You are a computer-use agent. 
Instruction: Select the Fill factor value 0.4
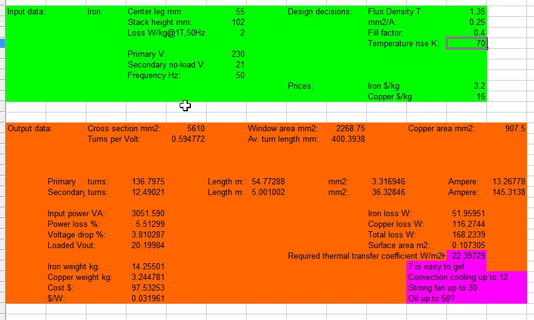[x=480, y=32]
